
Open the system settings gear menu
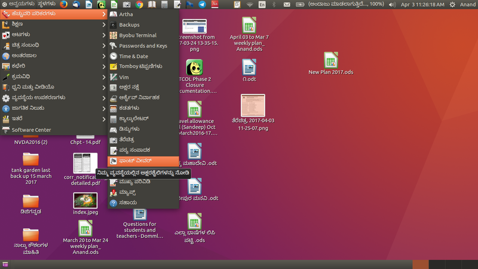click(452, 5)
